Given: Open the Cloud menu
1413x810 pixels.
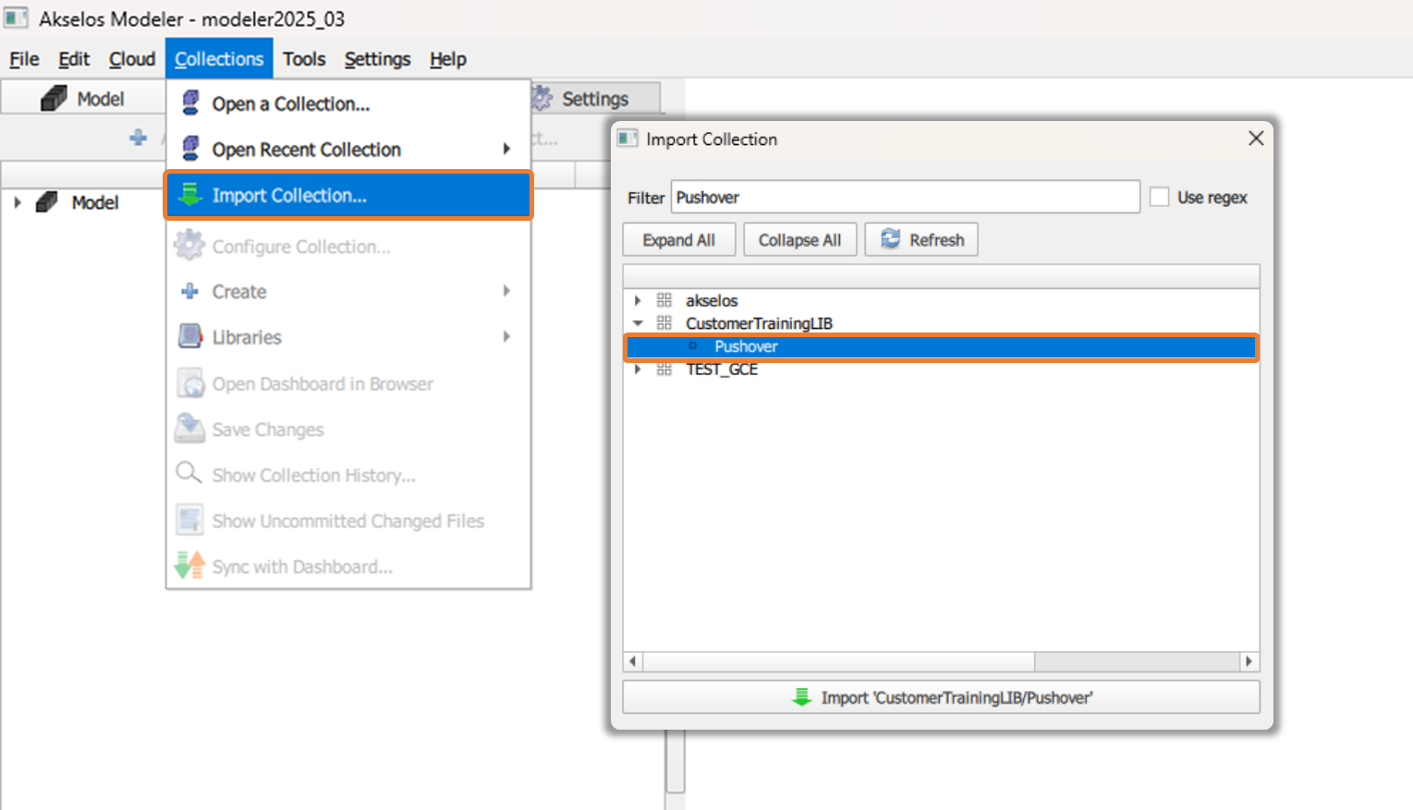Looking at the screenshot, I should pyautogui.click(x=132, y=59).
